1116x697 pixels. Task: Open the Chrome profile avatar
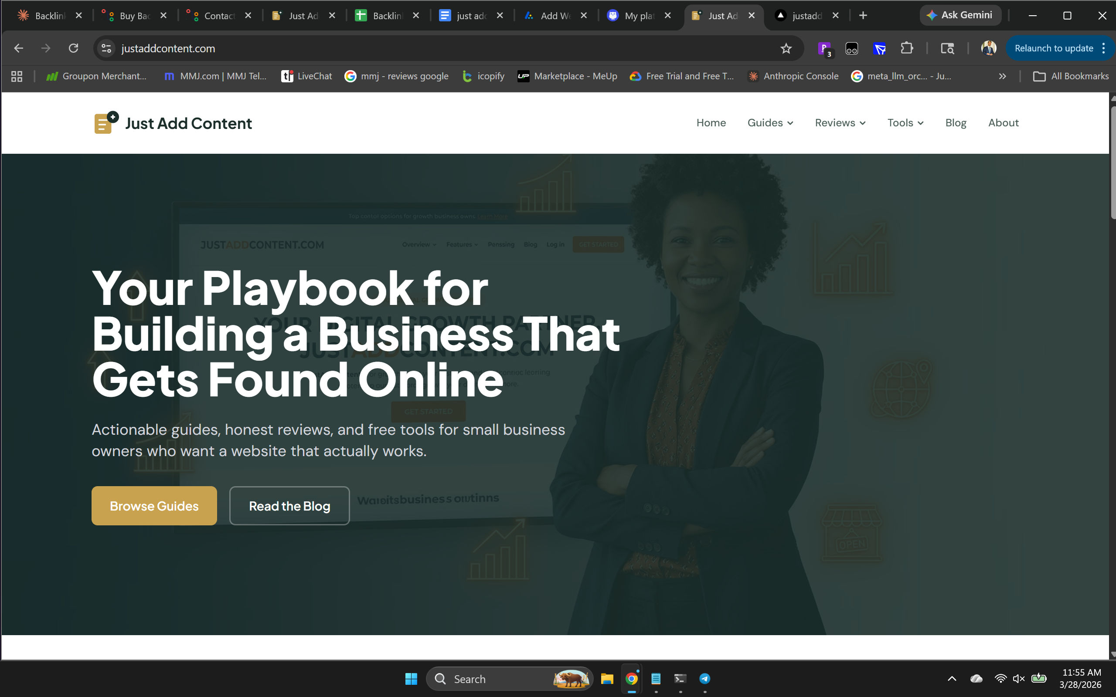point(988,48)
